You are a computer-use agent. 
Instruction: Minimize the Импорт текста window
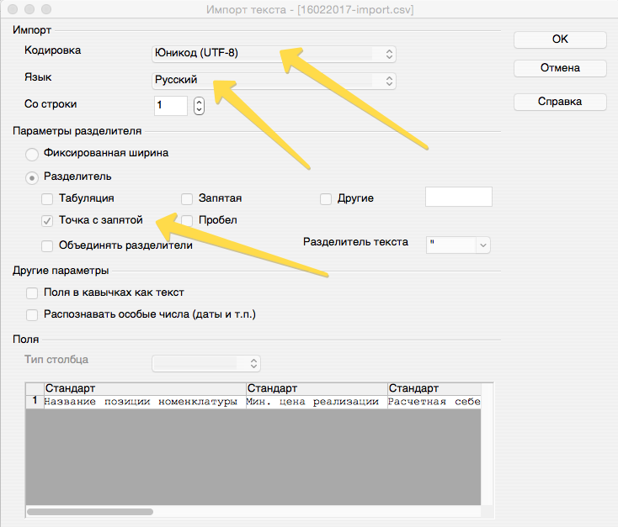point(29,9)
